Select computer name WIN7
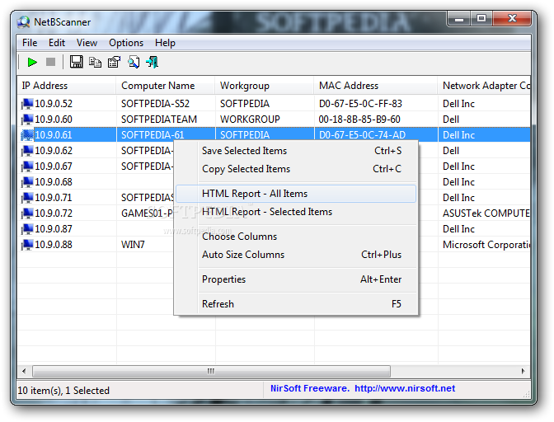The image size is (554, 422). click(133, 245)
